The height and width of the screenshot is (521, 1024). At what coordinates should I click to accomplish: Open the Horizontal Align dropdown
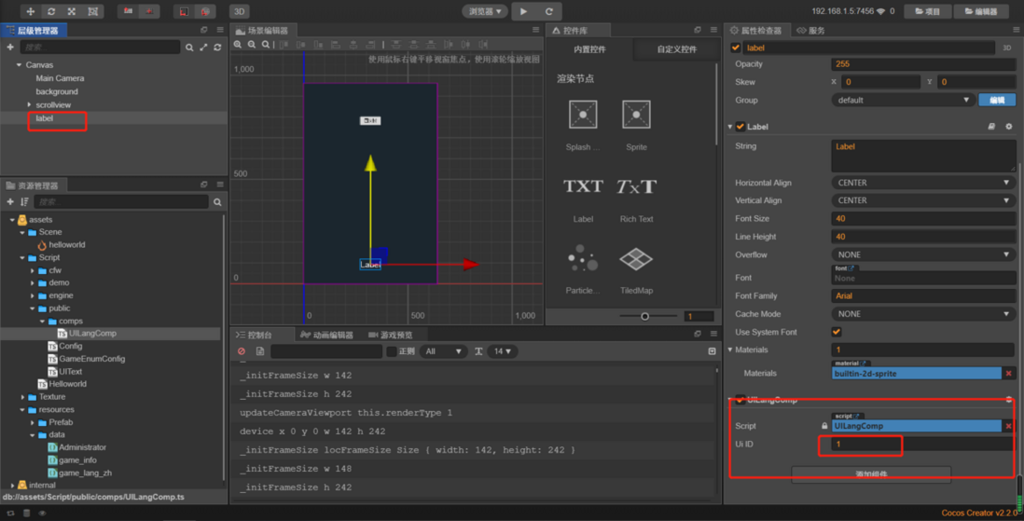coord(923,183)
